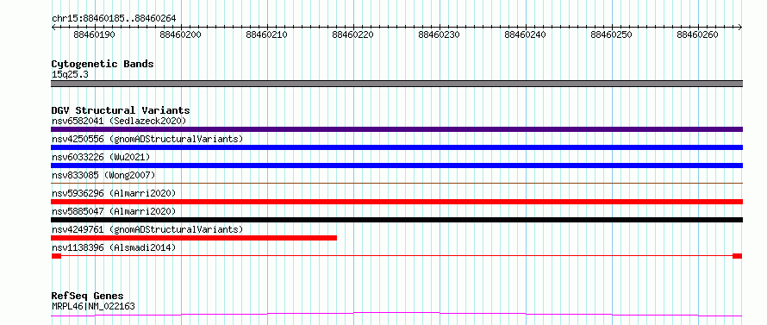The height and width of the screenshot is (325, 767).
Task: Click the right red block of nsv1138396
Action: (738, 256)
